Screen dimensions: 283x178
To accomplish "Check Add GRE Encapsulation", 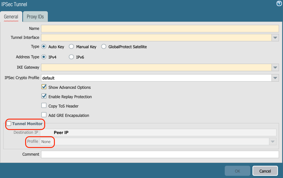I will point(44,115).
